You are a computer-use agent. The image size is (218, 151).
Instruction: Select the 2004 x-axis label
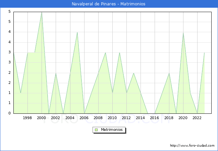point(70,118)
